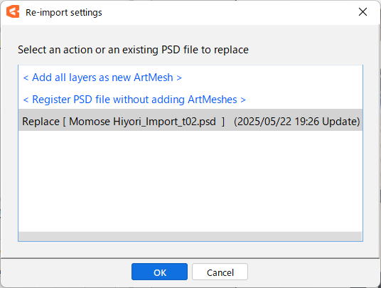Select the Replace Momose Hiyori_Import_t02.psd entry
The height and width of the screenshot is (288, 381).
(190, 120)
